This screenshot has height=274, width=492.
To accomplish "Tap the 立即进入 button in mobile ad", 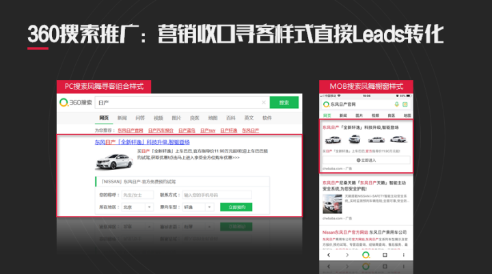I will point(366,161).
